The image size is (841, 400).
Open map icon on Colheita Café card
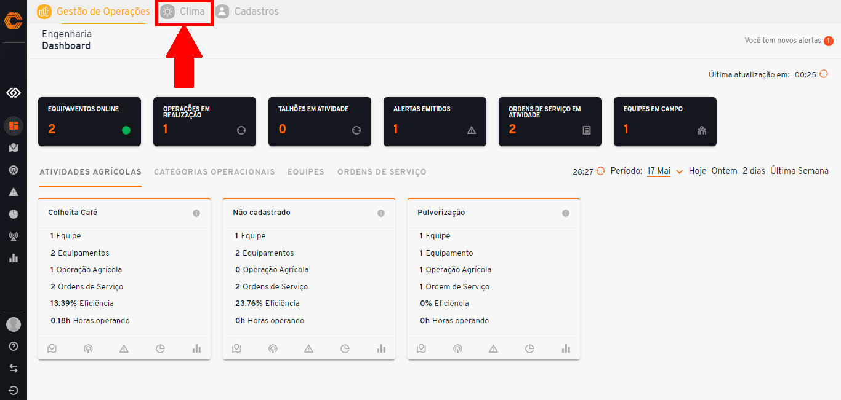[x=52, y=348]
